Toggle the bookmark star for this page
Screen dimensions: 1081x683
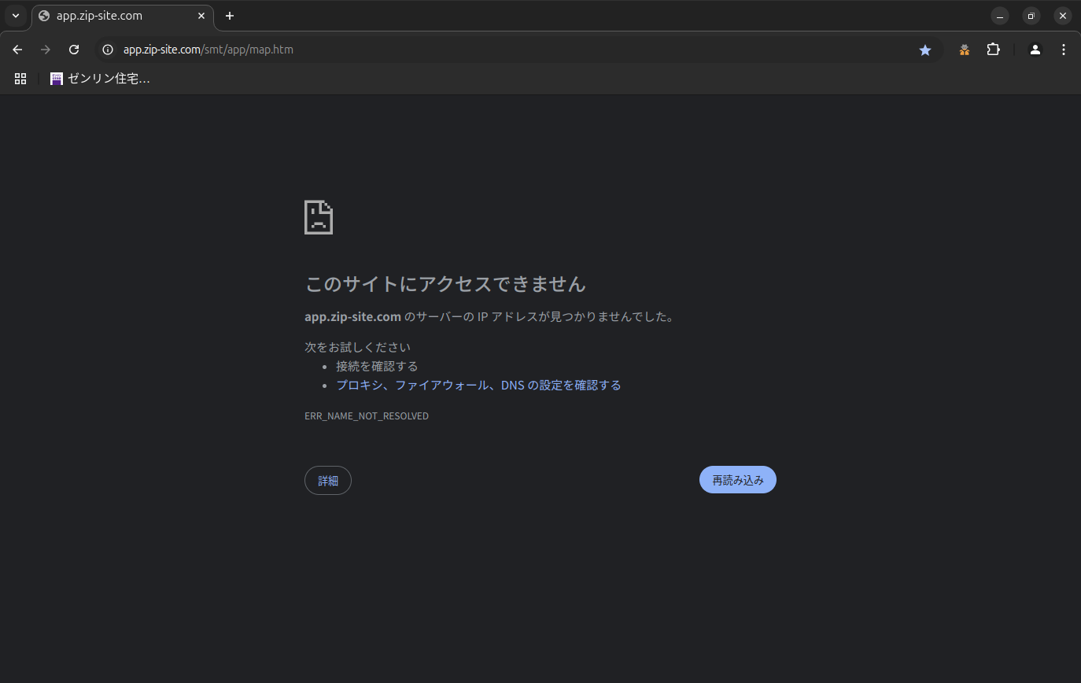(925, 50)
